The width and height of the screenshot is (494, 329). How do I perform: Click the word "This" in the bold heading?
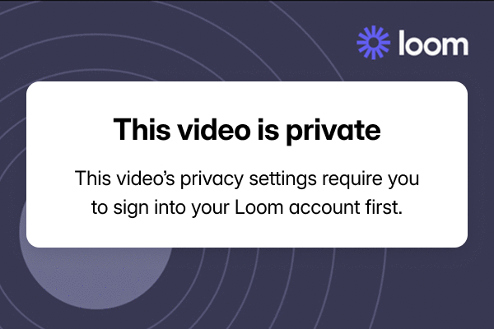142,129
